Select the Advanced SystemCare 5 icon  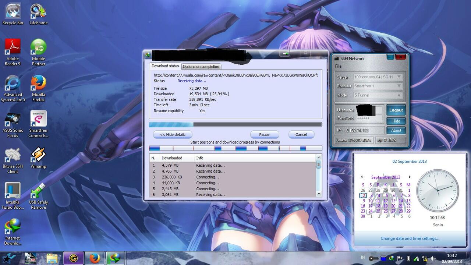coord(13,88)
